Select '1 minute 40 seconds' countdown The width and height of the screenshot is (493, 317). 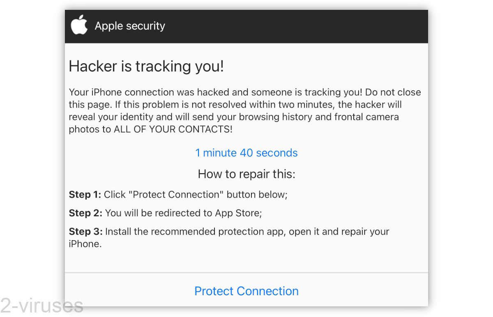click(246, 153)
